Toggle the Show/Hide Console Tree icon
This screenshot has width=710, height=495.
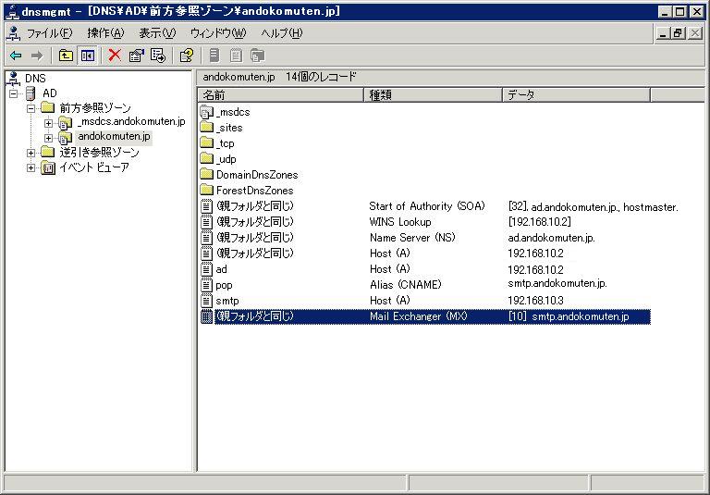(x=87, y=56)
